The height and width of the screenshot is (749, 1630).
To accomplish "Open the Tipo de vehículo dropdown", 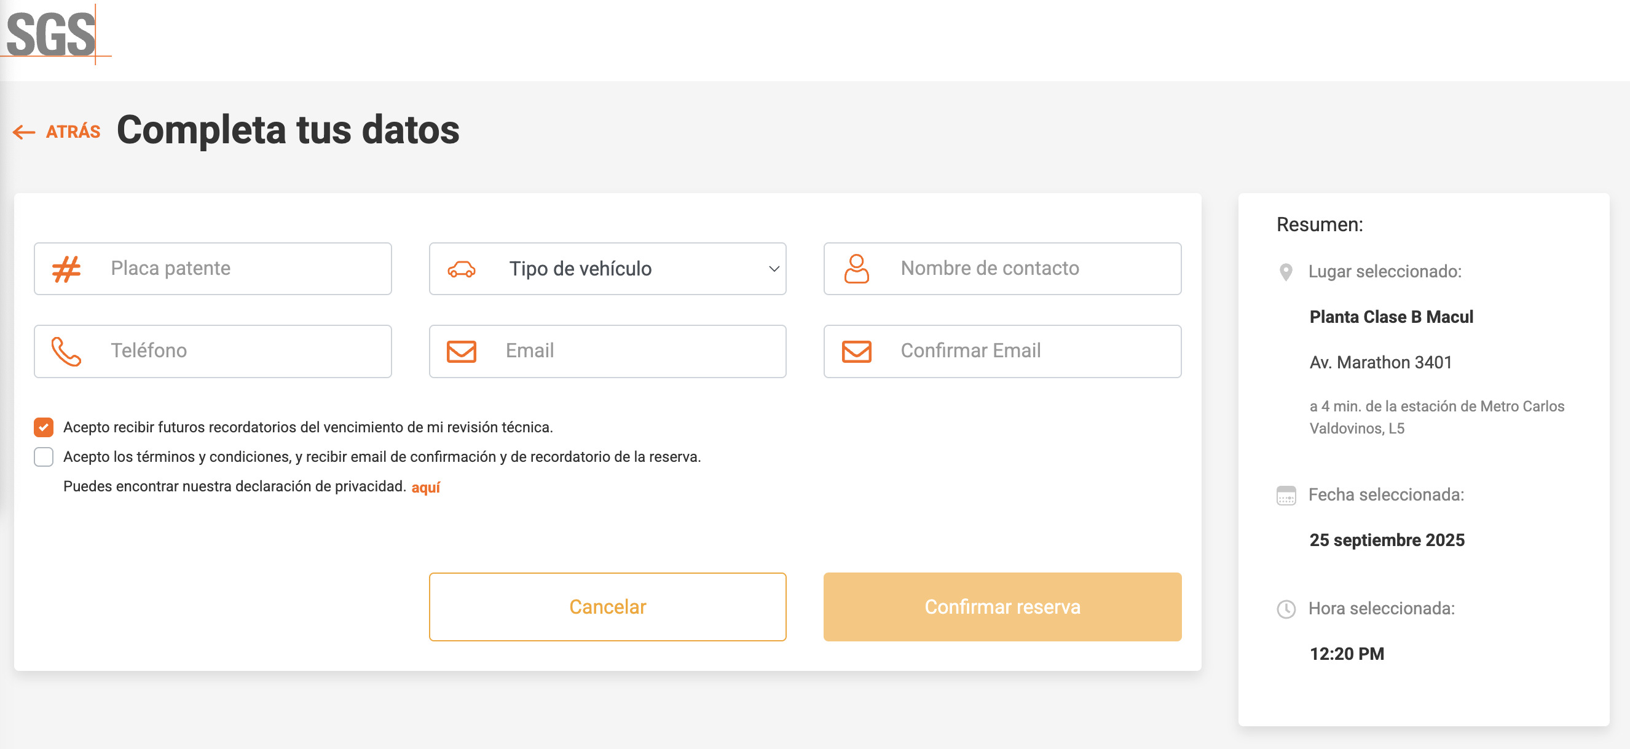I will coord(607,269).
